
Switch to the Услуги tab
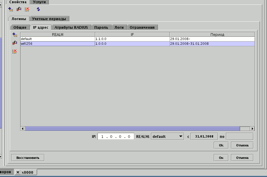pos(39,2)
